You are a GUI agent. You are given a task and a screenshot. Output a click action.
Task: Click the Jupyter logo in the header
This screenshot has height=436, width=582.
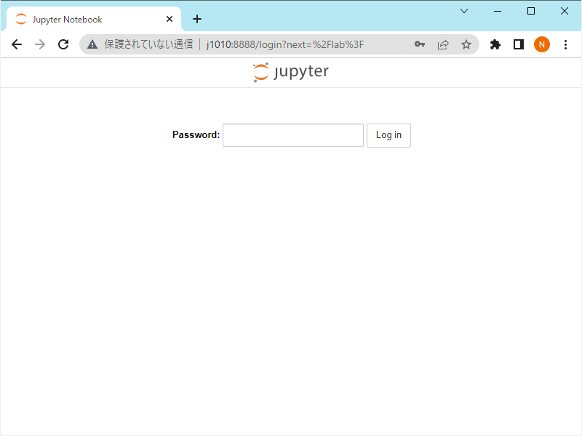click(291, 72)
